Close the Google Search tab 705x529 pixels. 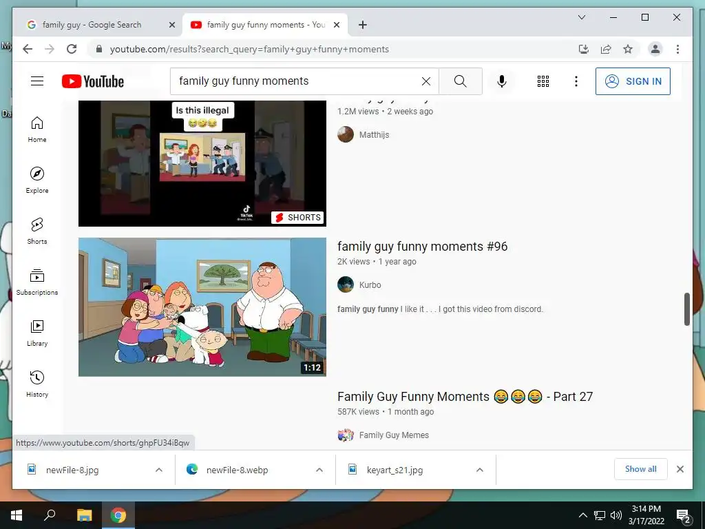171,25
